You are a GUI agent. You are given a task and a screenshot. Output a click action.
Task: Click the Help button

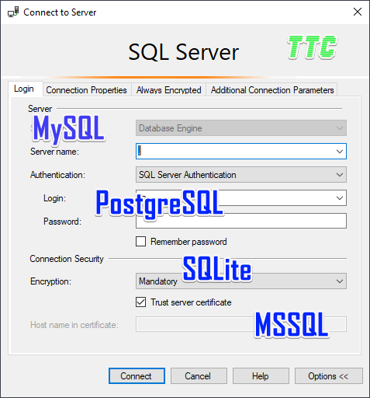click(x=261, y=375)
